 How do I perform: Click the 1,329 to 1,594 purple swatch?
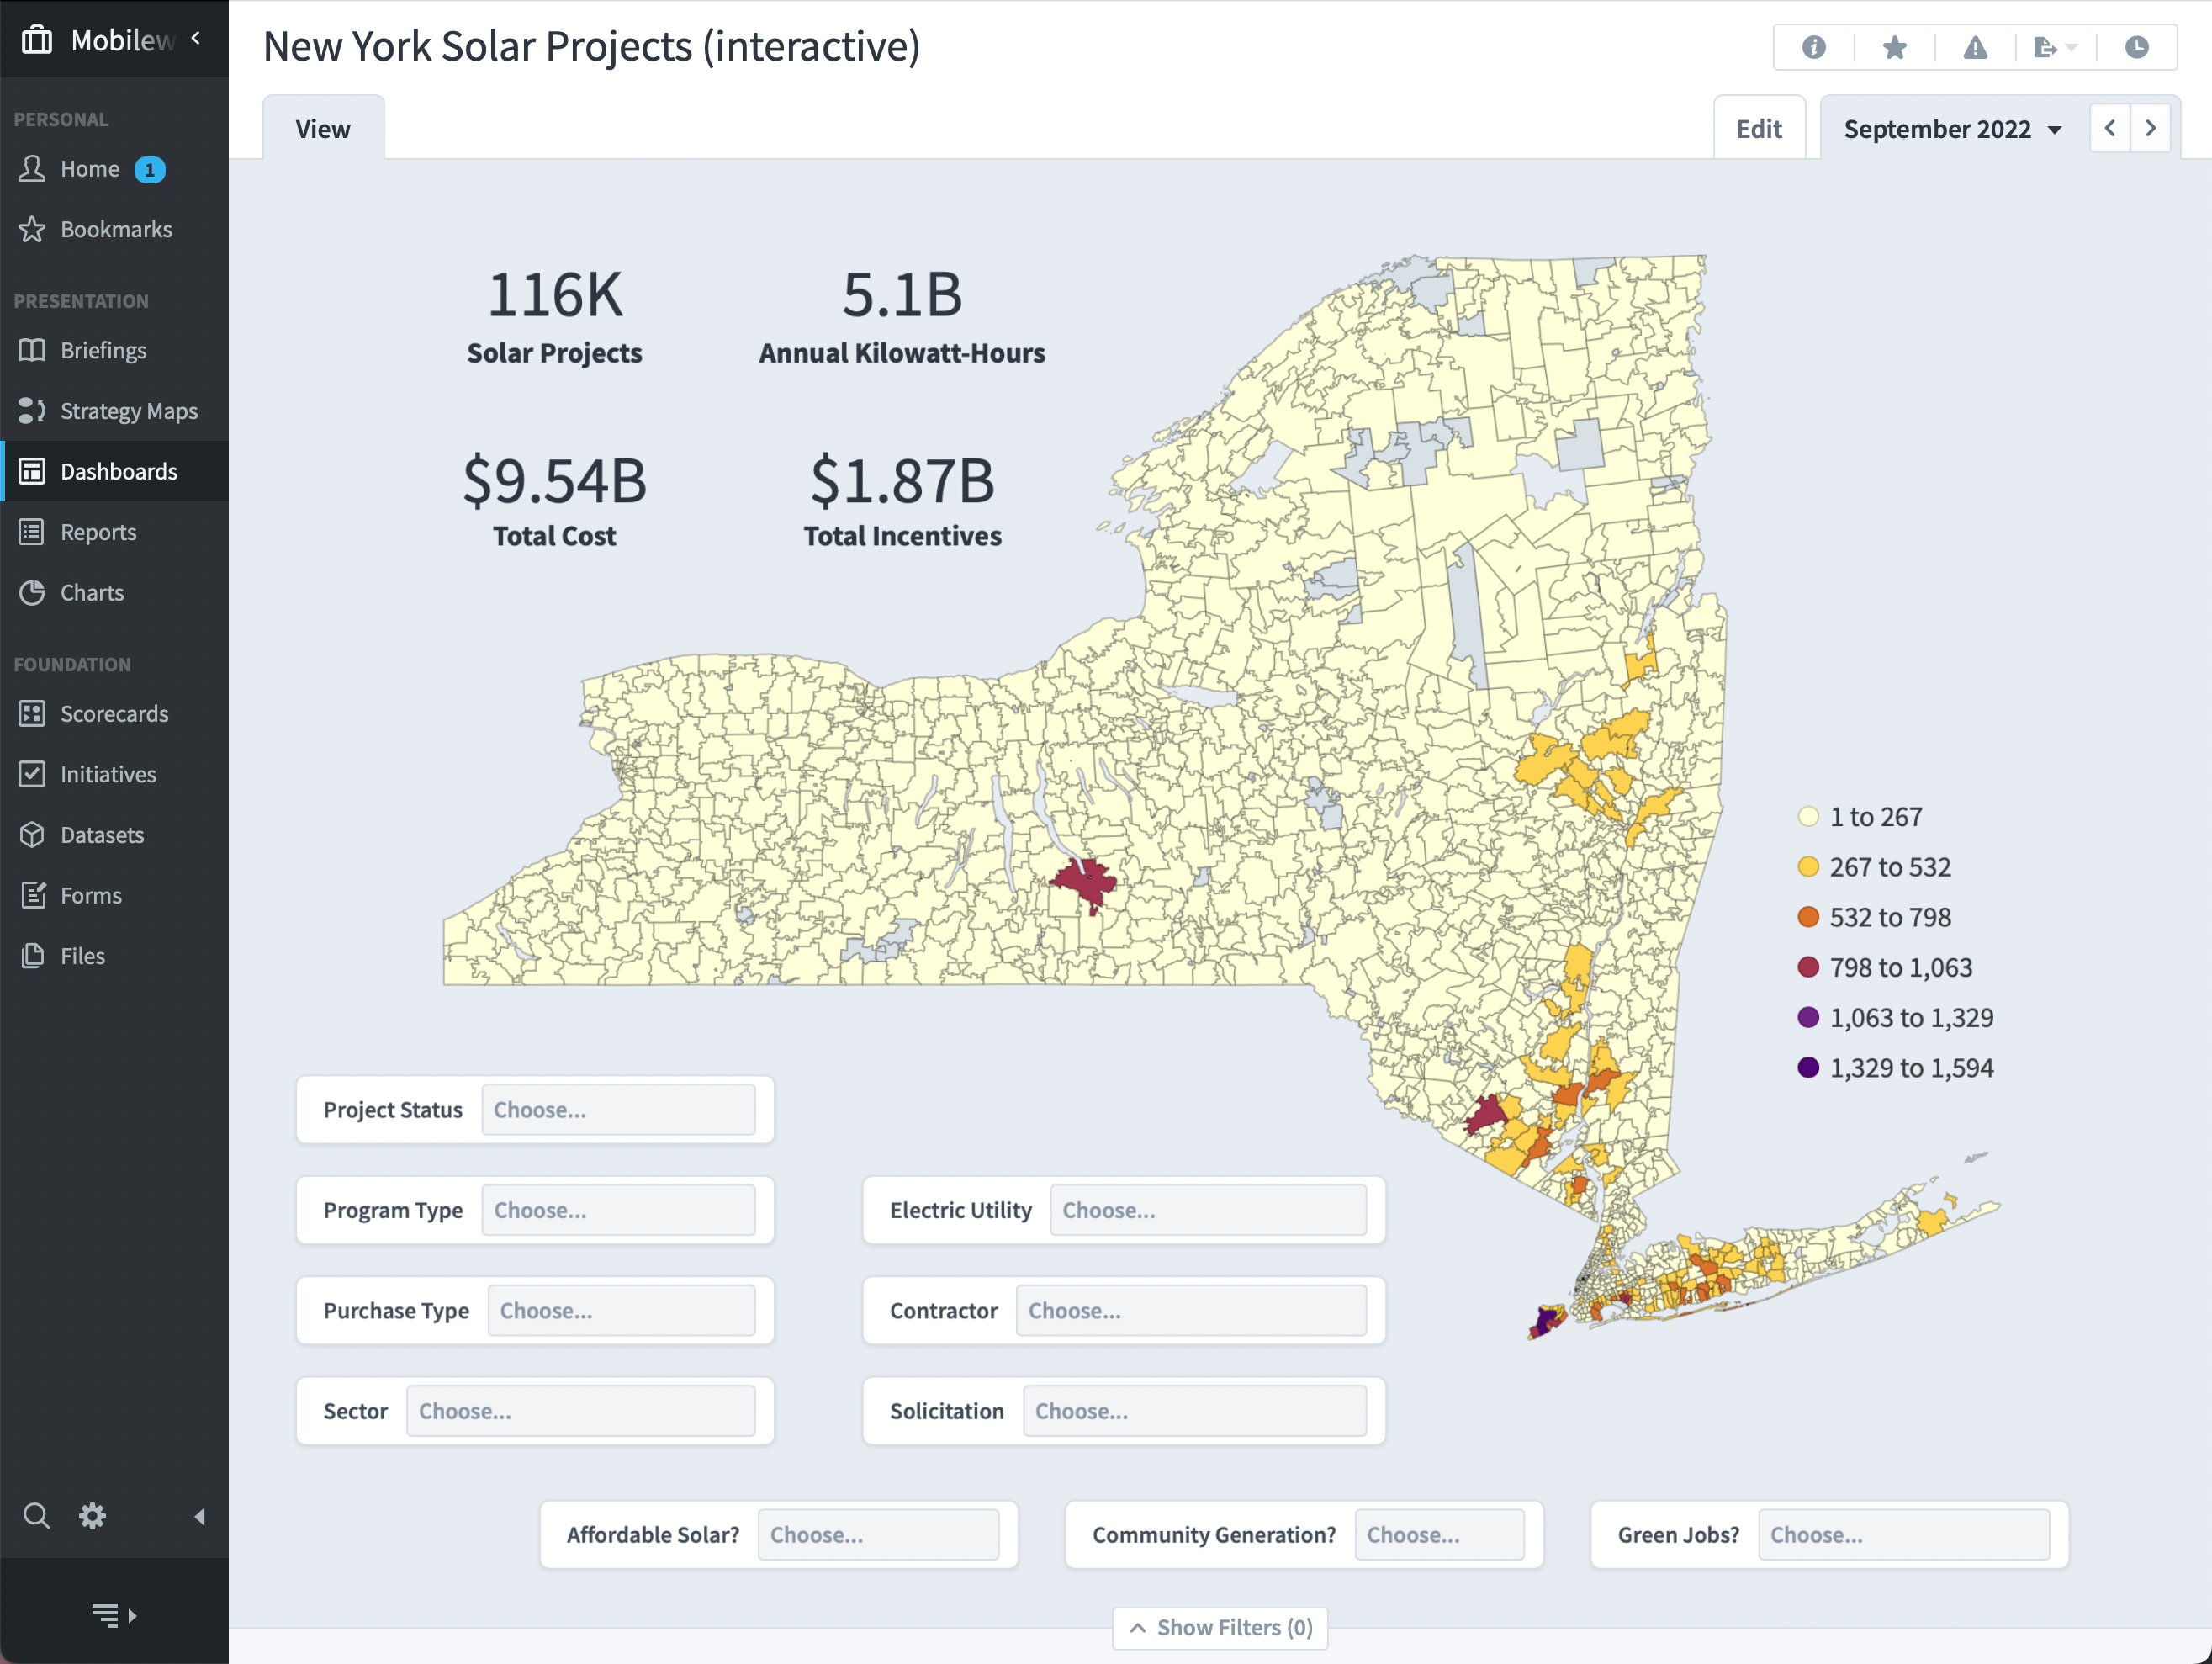pyautogui.click(x=1808, y=1068)
